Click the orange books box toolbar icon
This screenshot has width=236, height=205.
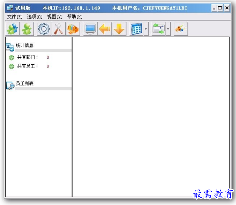point(73,29)
